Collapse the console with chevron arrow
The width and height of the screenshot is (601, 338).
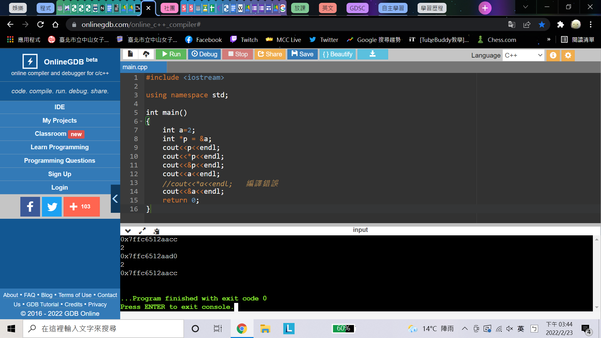click(x=128, y=231)
